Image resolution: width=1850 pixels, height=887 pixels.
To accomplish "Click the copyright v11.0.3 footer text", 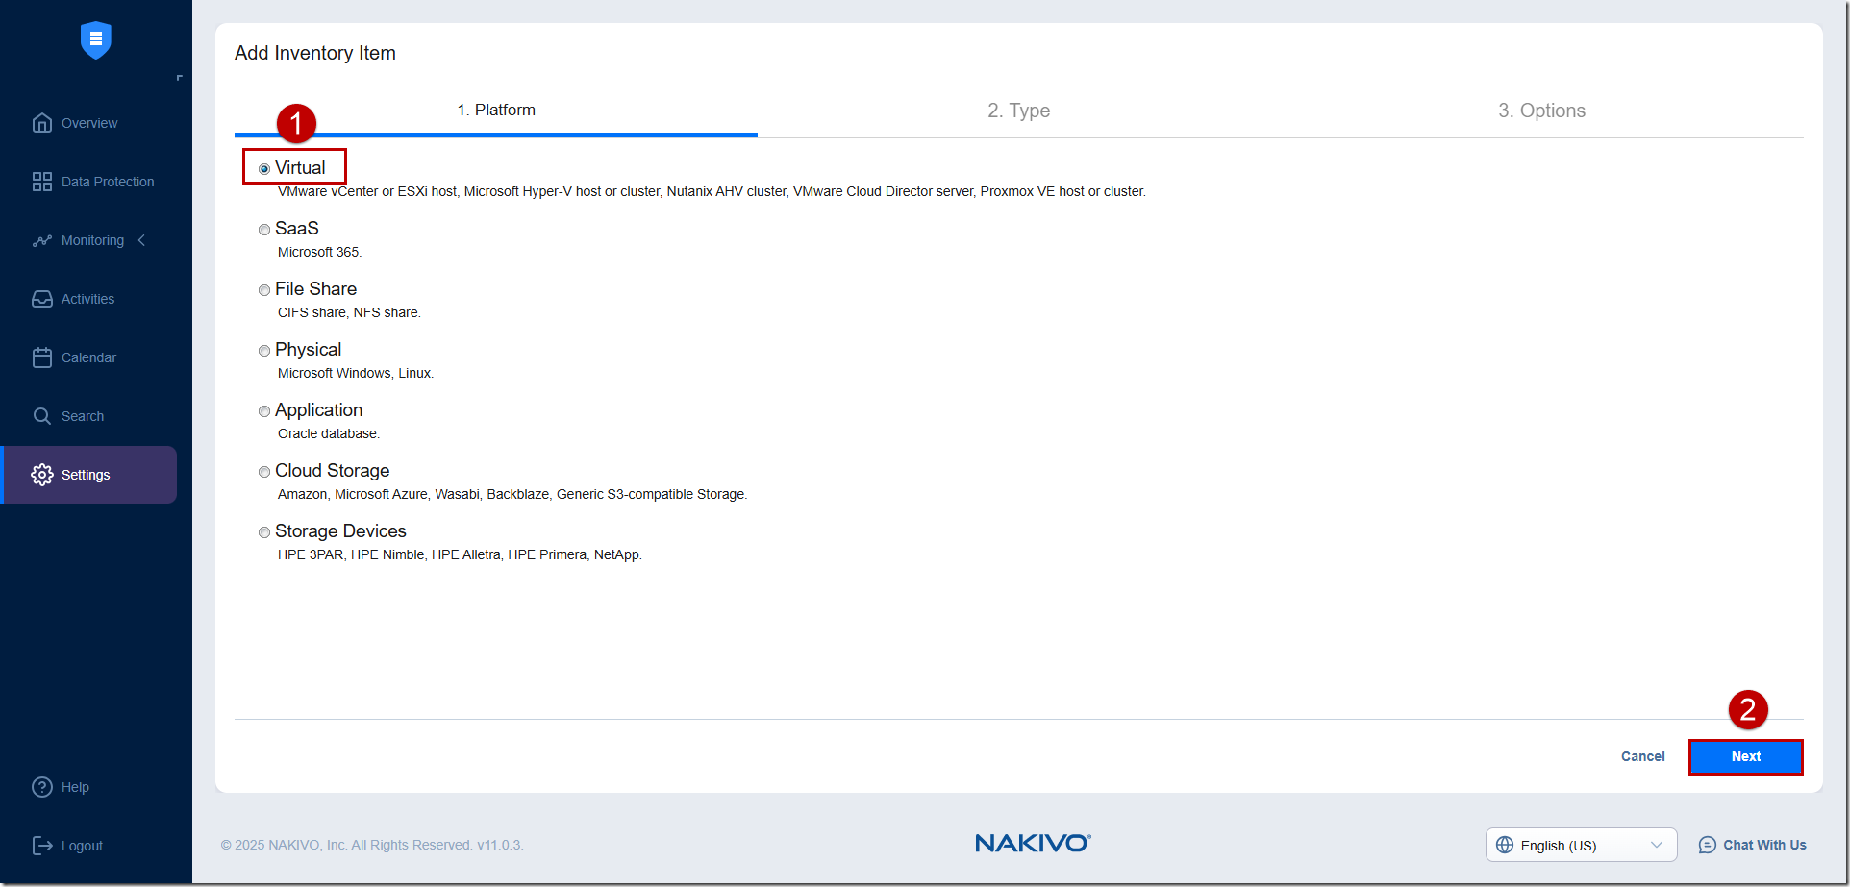I will point(372,845).
